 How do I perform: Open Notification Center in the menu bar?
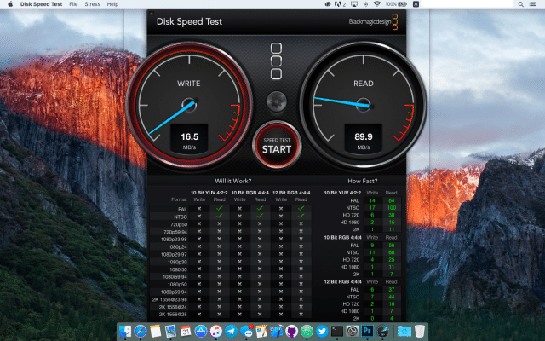click(x=532, y=4)
